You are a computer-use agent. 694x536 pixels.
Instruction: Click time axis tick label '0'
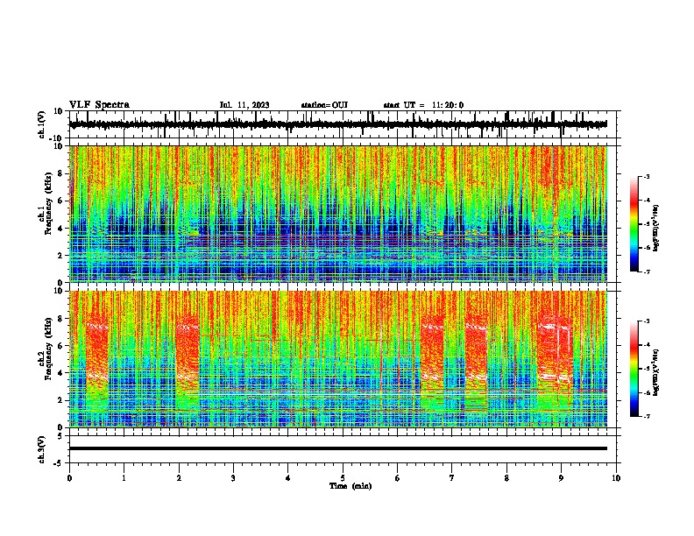coord(69,478)
